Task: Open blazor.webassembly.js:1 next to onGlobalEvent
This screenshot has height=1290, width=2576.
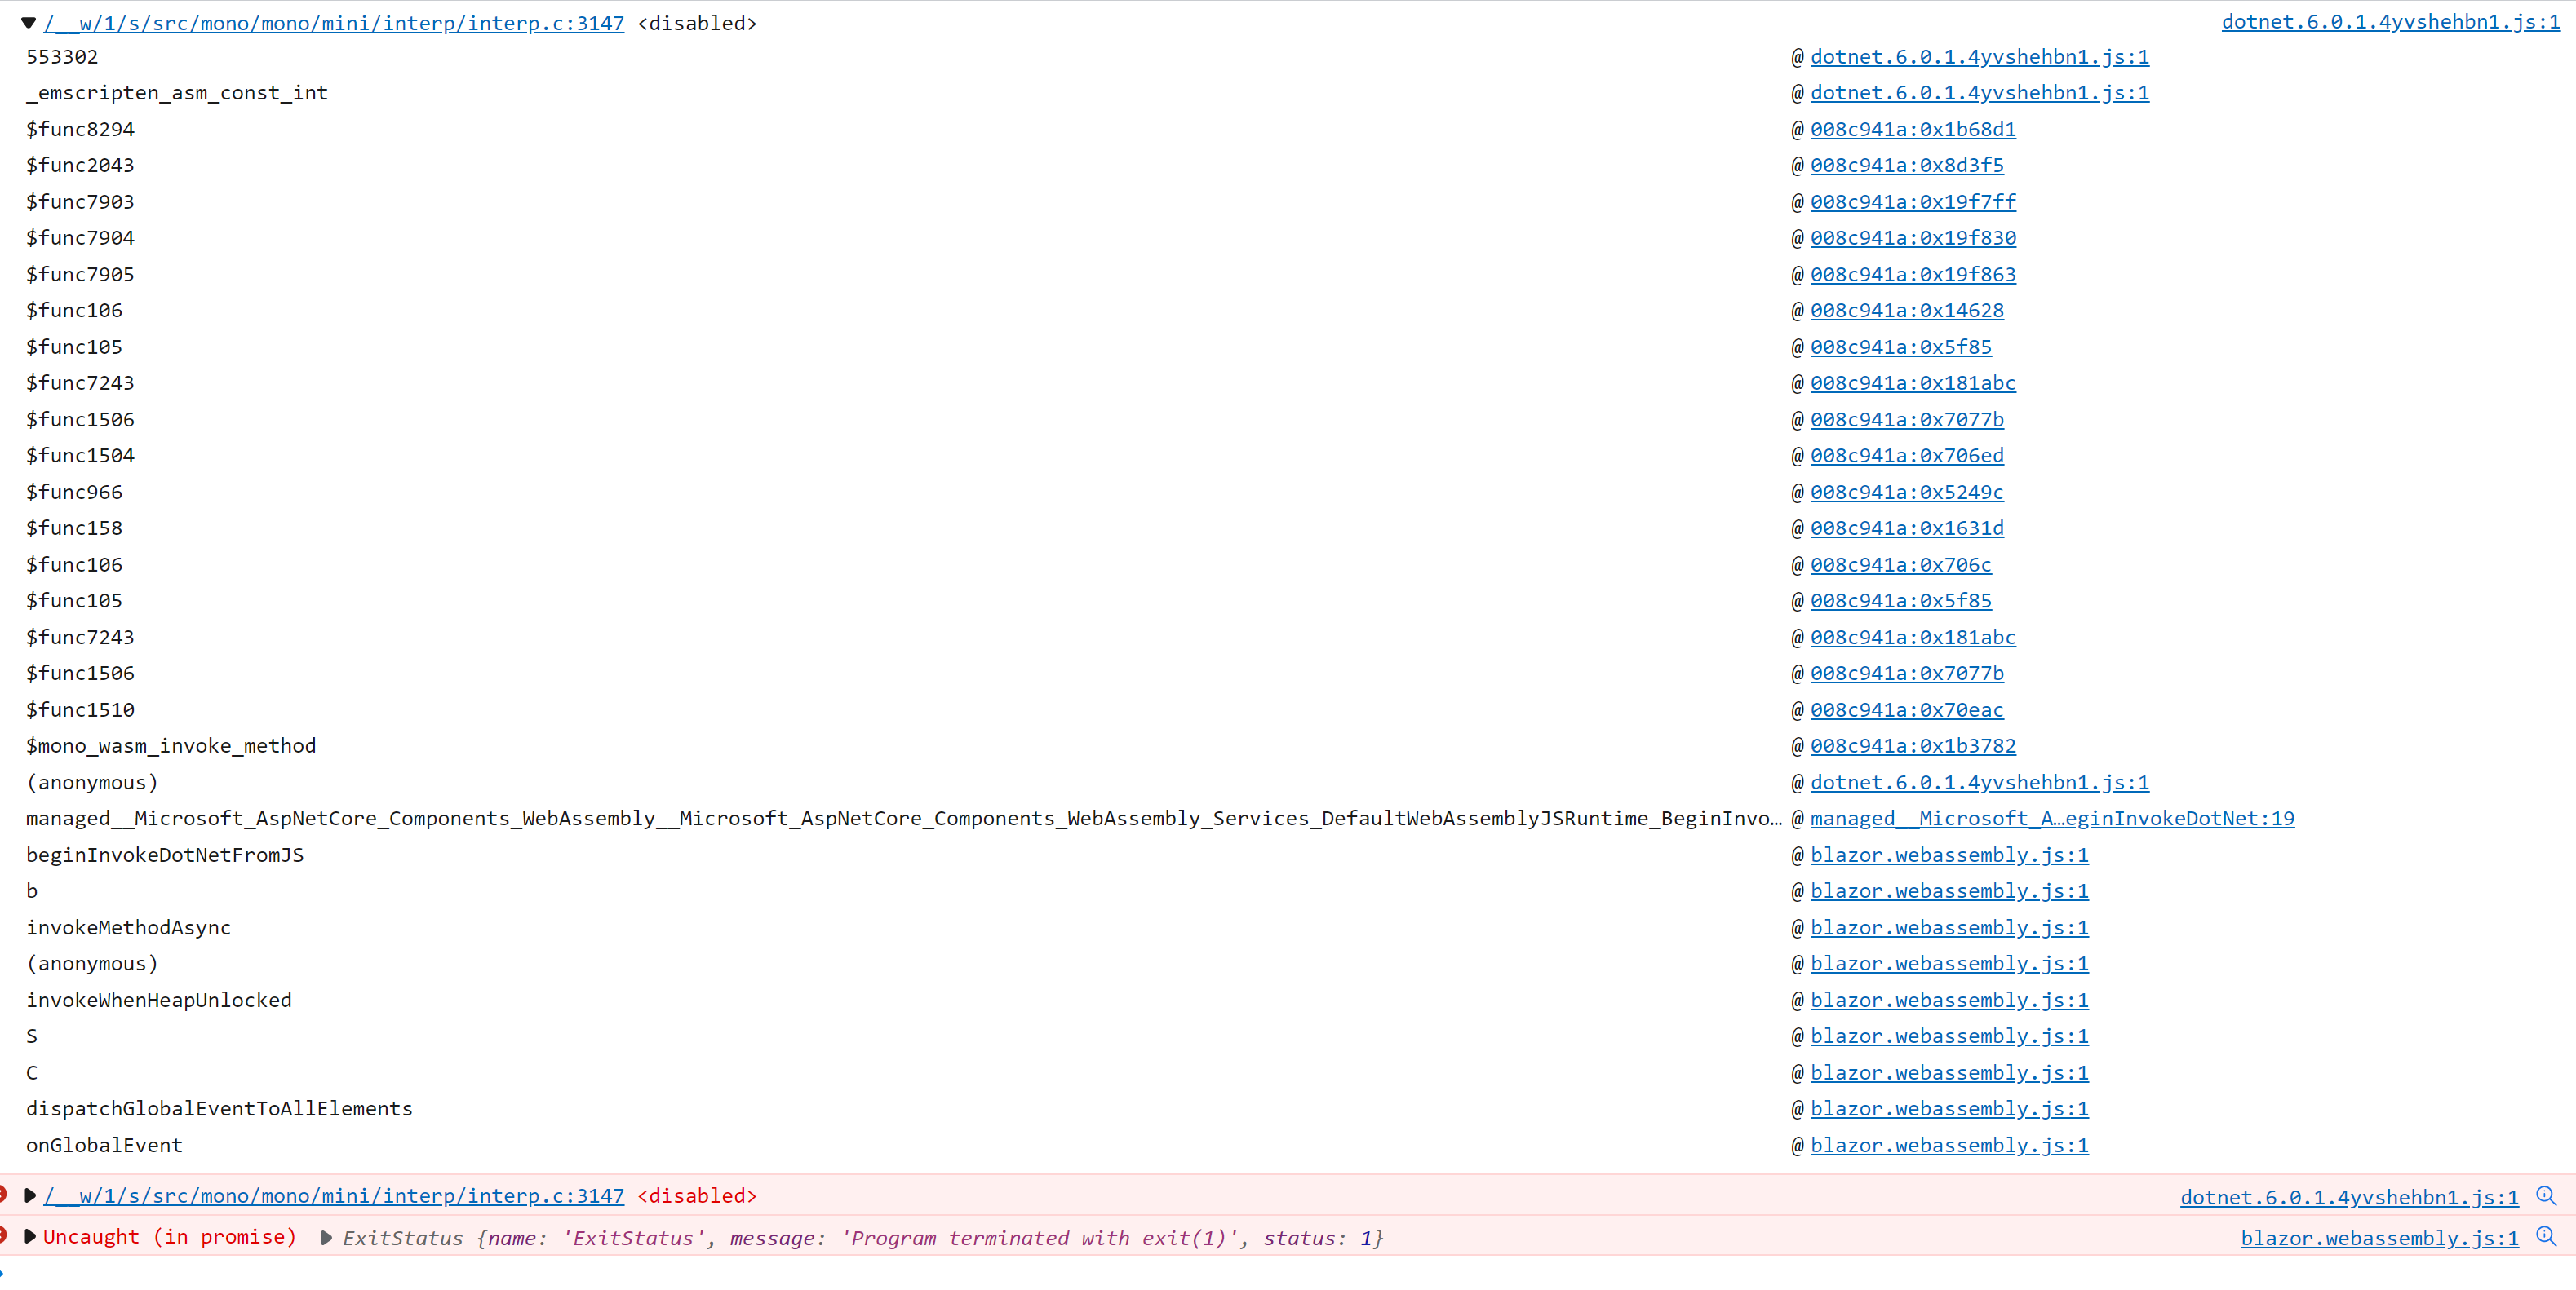Action: pos(1949,1146)
